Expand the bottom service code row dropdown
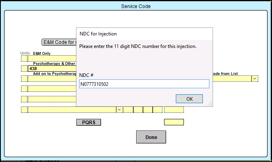Screen dimensions: 272x162 point(119,110)
